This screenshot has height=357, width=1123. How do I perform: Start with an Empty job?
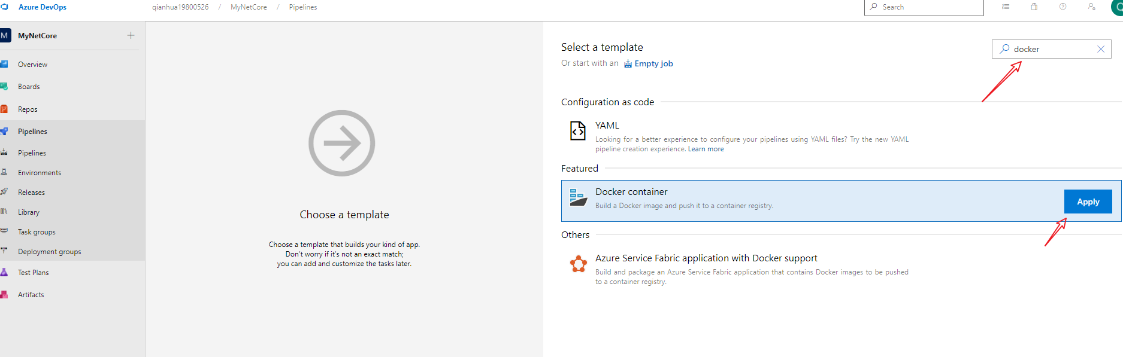[653, 64]
